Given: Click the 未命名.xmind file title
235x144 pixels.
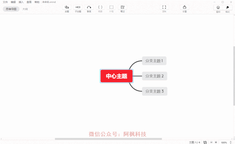Looking at the screenshot, I should point(49,2).
